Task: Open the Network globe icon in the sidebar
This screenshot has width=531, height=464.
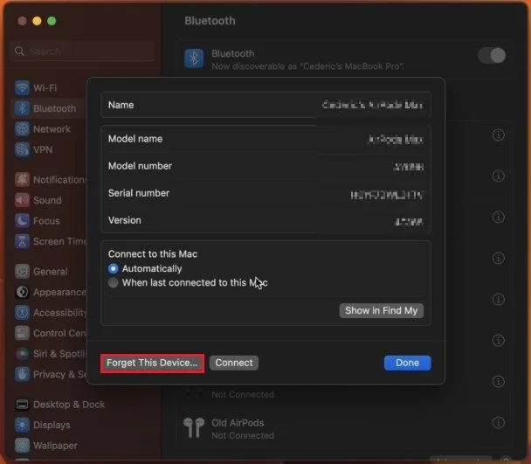Action: [22, 129]
